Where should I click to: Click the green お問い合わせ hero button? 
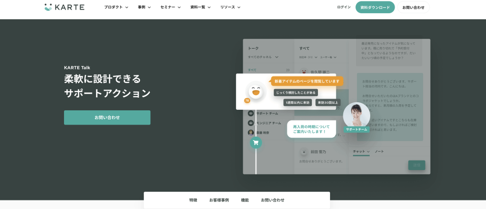coord(107,117)
